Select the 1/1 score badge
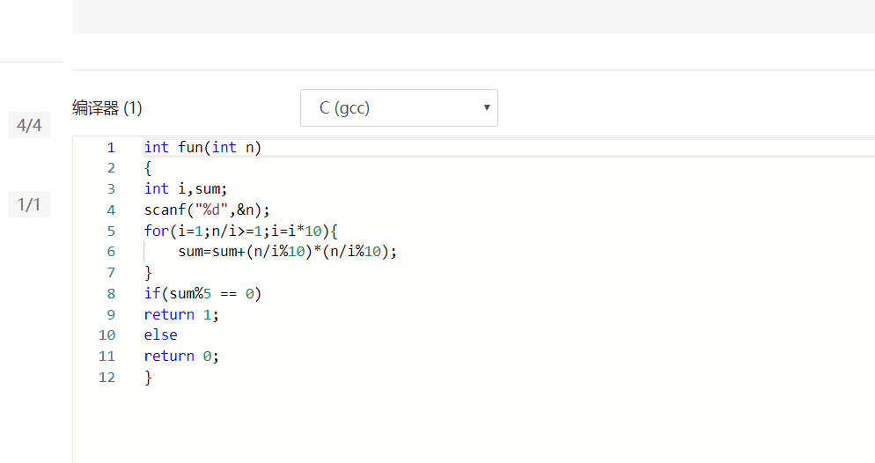Screen dimensions: 875x463 [29, 205]
